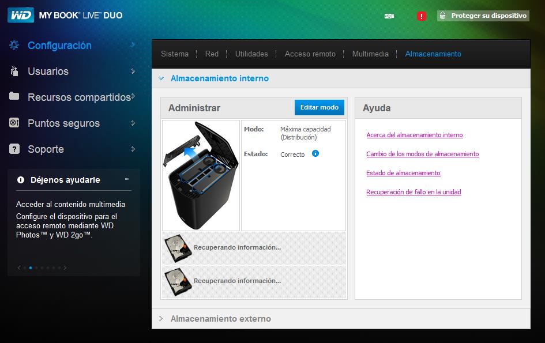Click the device illustration image
The width and height of the screenshot is (545, 343).
click(x=201, y=175)
